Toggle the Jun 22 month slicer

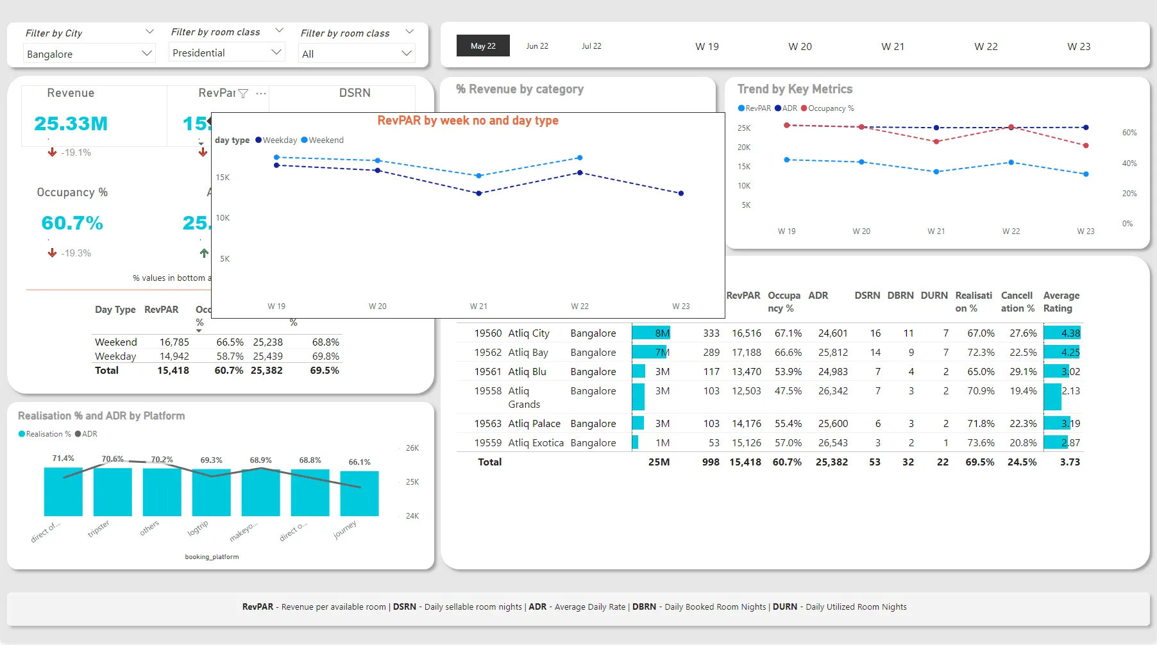[x=537, y=46]
